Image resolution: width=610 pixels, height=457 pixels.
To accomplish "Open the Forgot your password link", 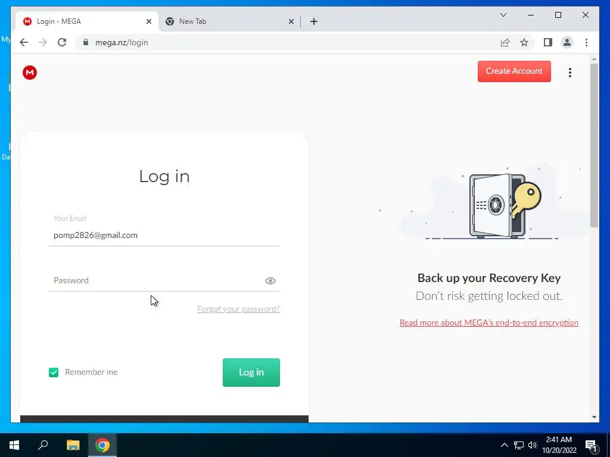I will (238, 309).
